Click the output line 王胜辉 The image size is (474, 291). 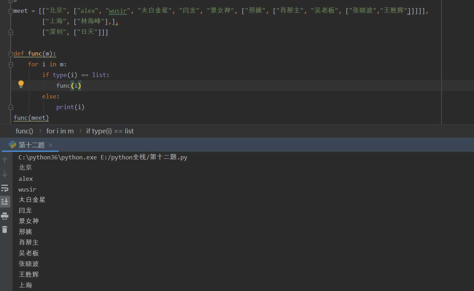pyautogui.click(x=29, y=275)
